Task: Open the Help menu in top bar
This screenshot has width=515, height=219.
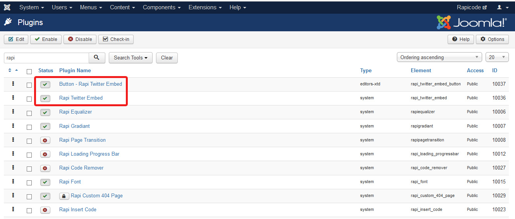Action: [237, 7]
